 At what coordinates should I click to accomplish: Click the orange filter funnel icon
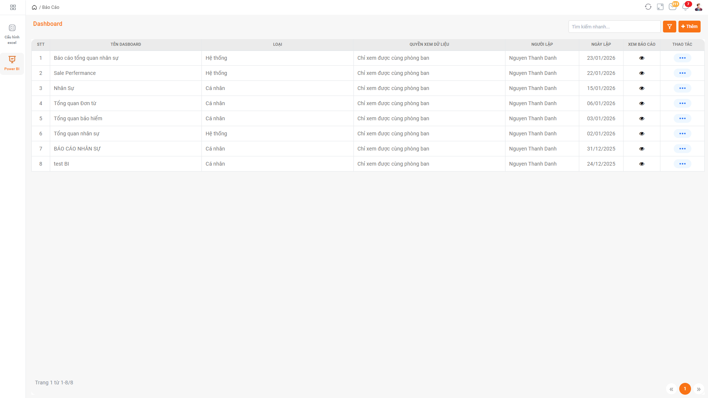coord(669,27)
